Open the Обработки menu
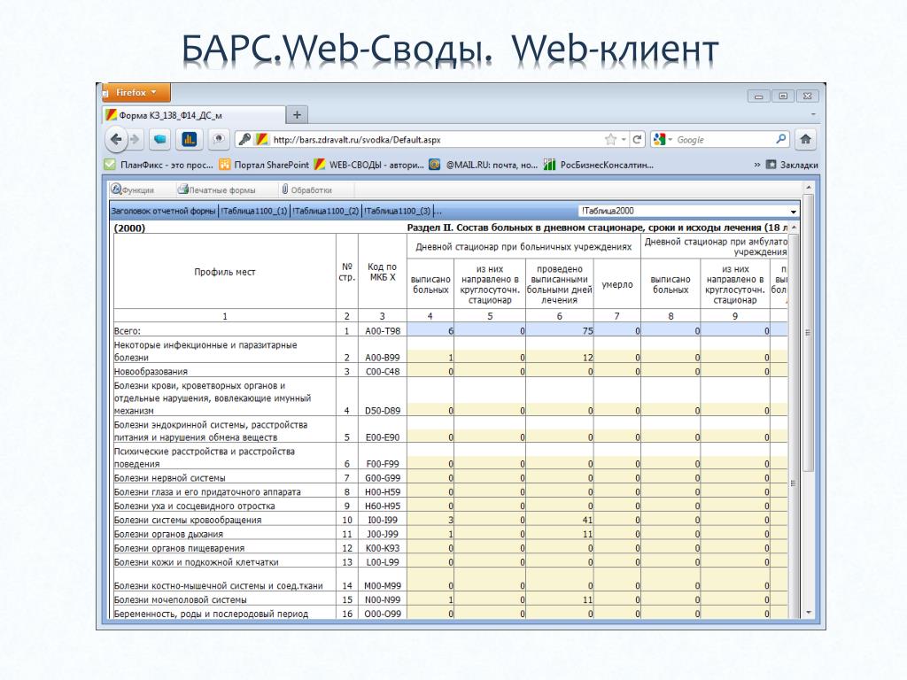Screen dimensions: 907x680 [x=306, y=189]
